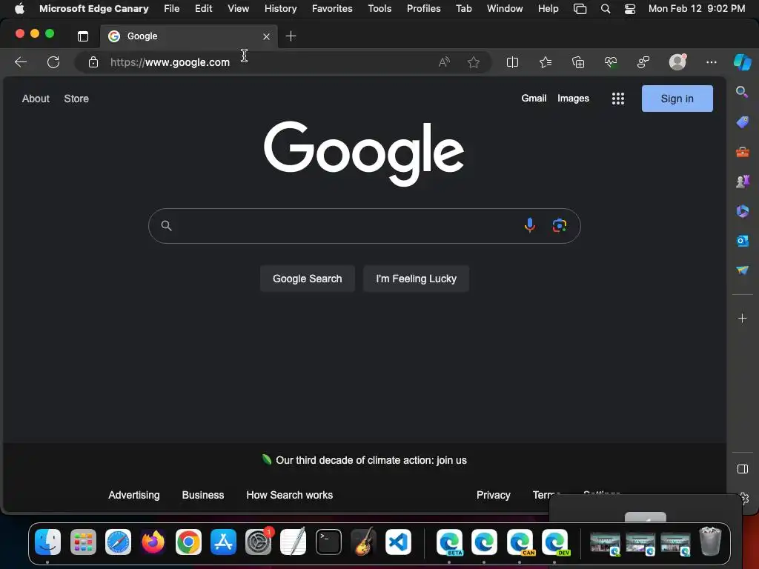Open Terminal from the Dock
The image size is (759, 569).
(x=328, y=542)
